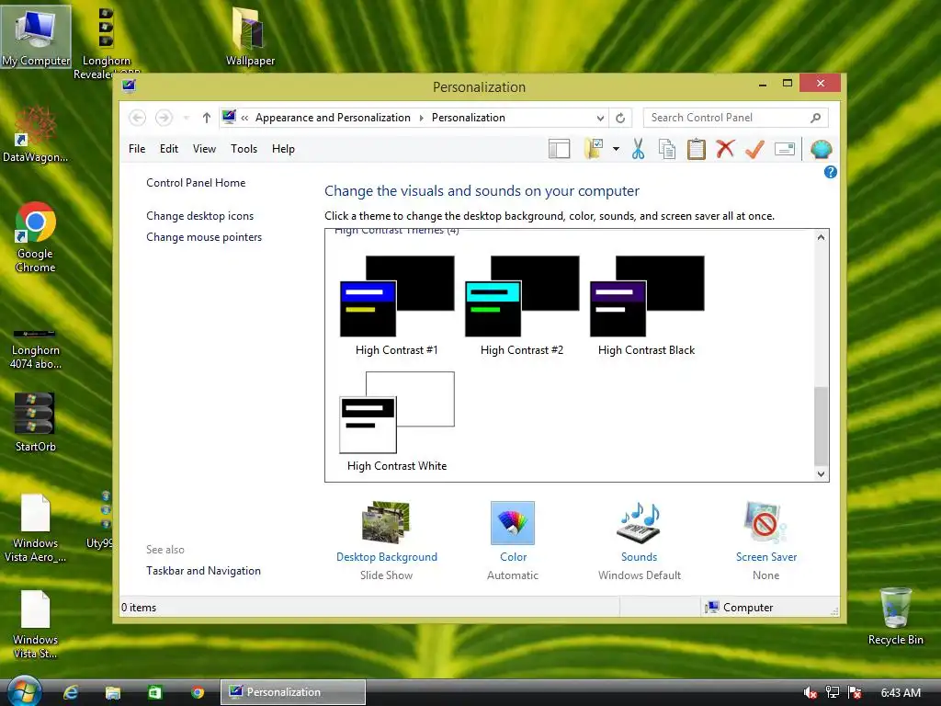Select the DataWagon desktop shortcut
The width and height of the screenshot is (941, 706).
[36, 133]
